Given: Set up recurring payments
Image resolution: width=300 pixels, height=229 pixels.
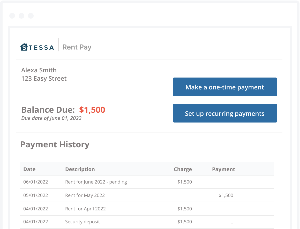Looking at the screenshot, I should pos(224,113).
